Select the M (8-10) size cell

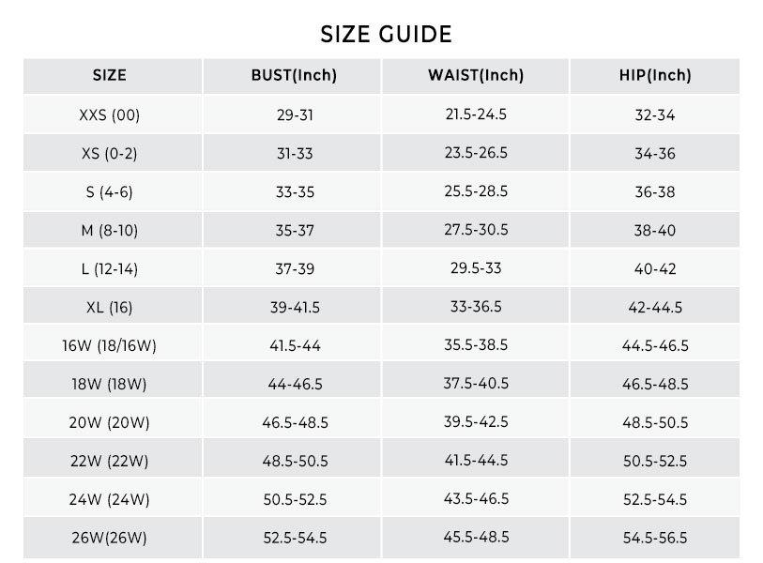point(110,231)
